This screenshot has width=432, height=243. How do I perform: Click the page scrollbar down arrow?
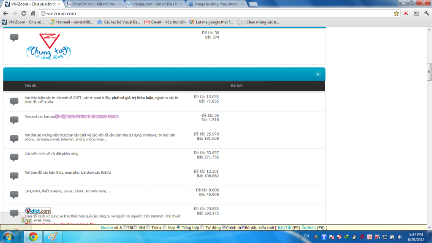point(429,227)
